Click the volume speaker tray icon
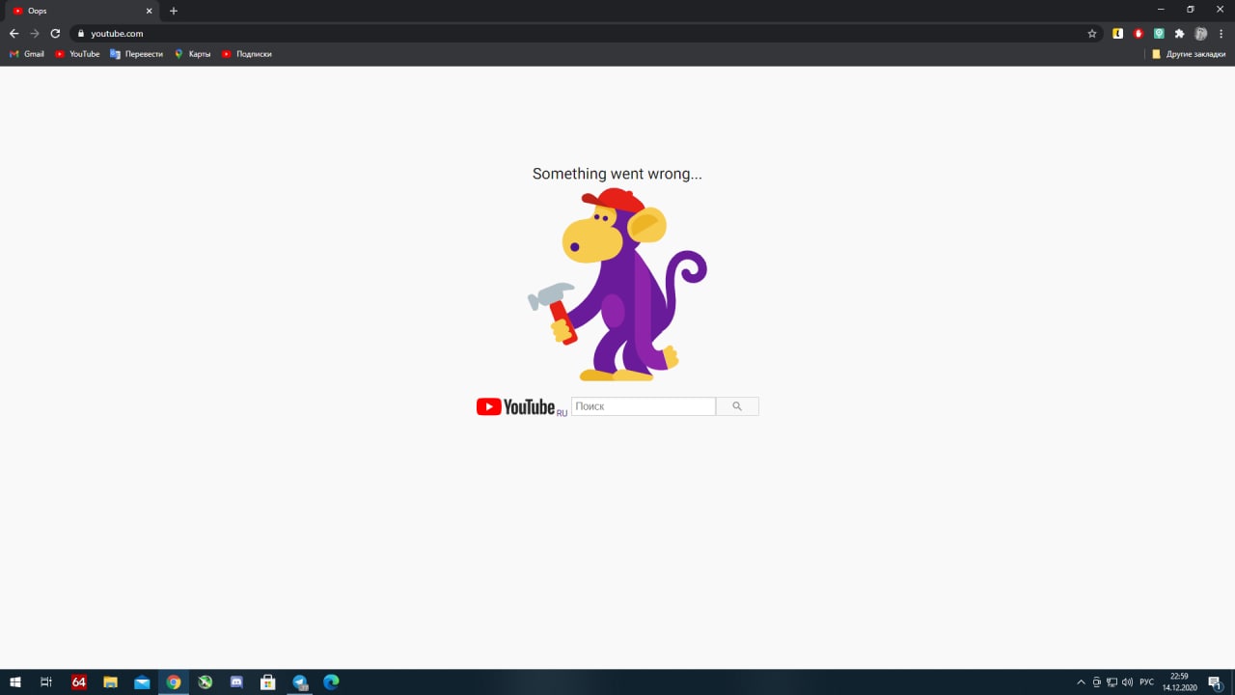The width and height of the screenshot is (1235, 695). [1127, 681]
